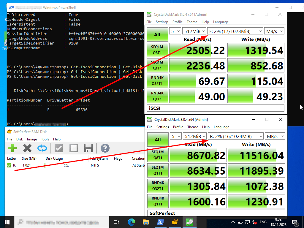Viewport: 304px width, 228px height.
Task: Open File Explorer from the taskbar
Action: pyautogui.click(x=146, y=222)
